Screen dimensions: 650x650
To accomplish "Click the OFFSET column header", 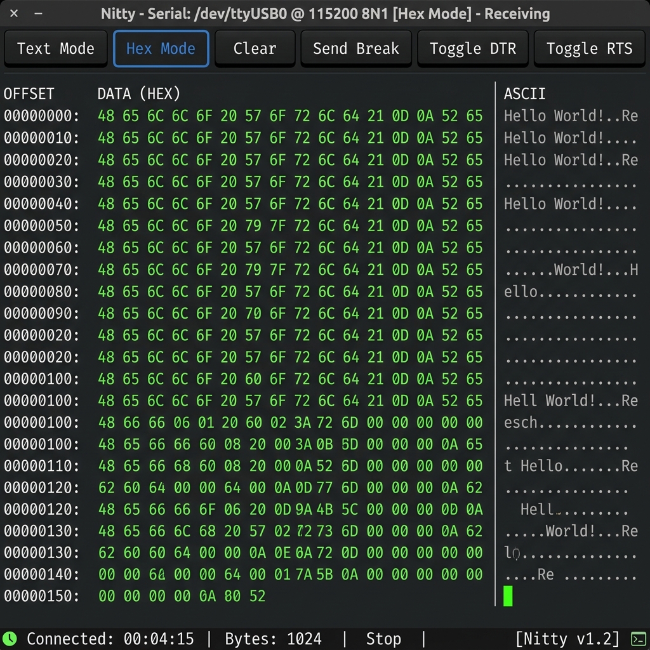I will coord(29,94).
